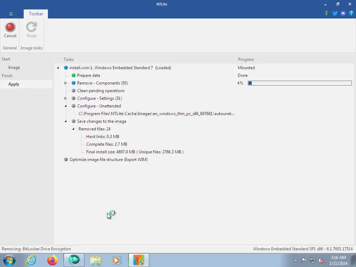
Task: Click the gray dot beside Optimize image file structure
Action: click(66, 159)
